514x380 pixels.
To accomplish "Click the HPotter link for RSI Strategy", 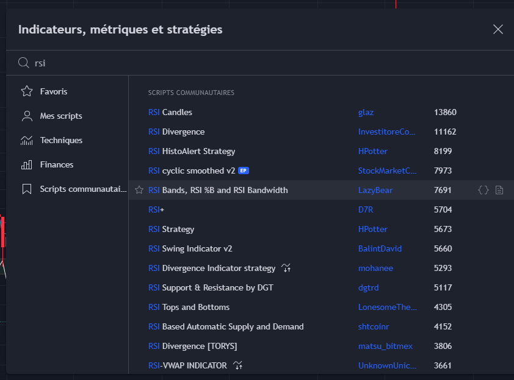I will coord(373,229).
